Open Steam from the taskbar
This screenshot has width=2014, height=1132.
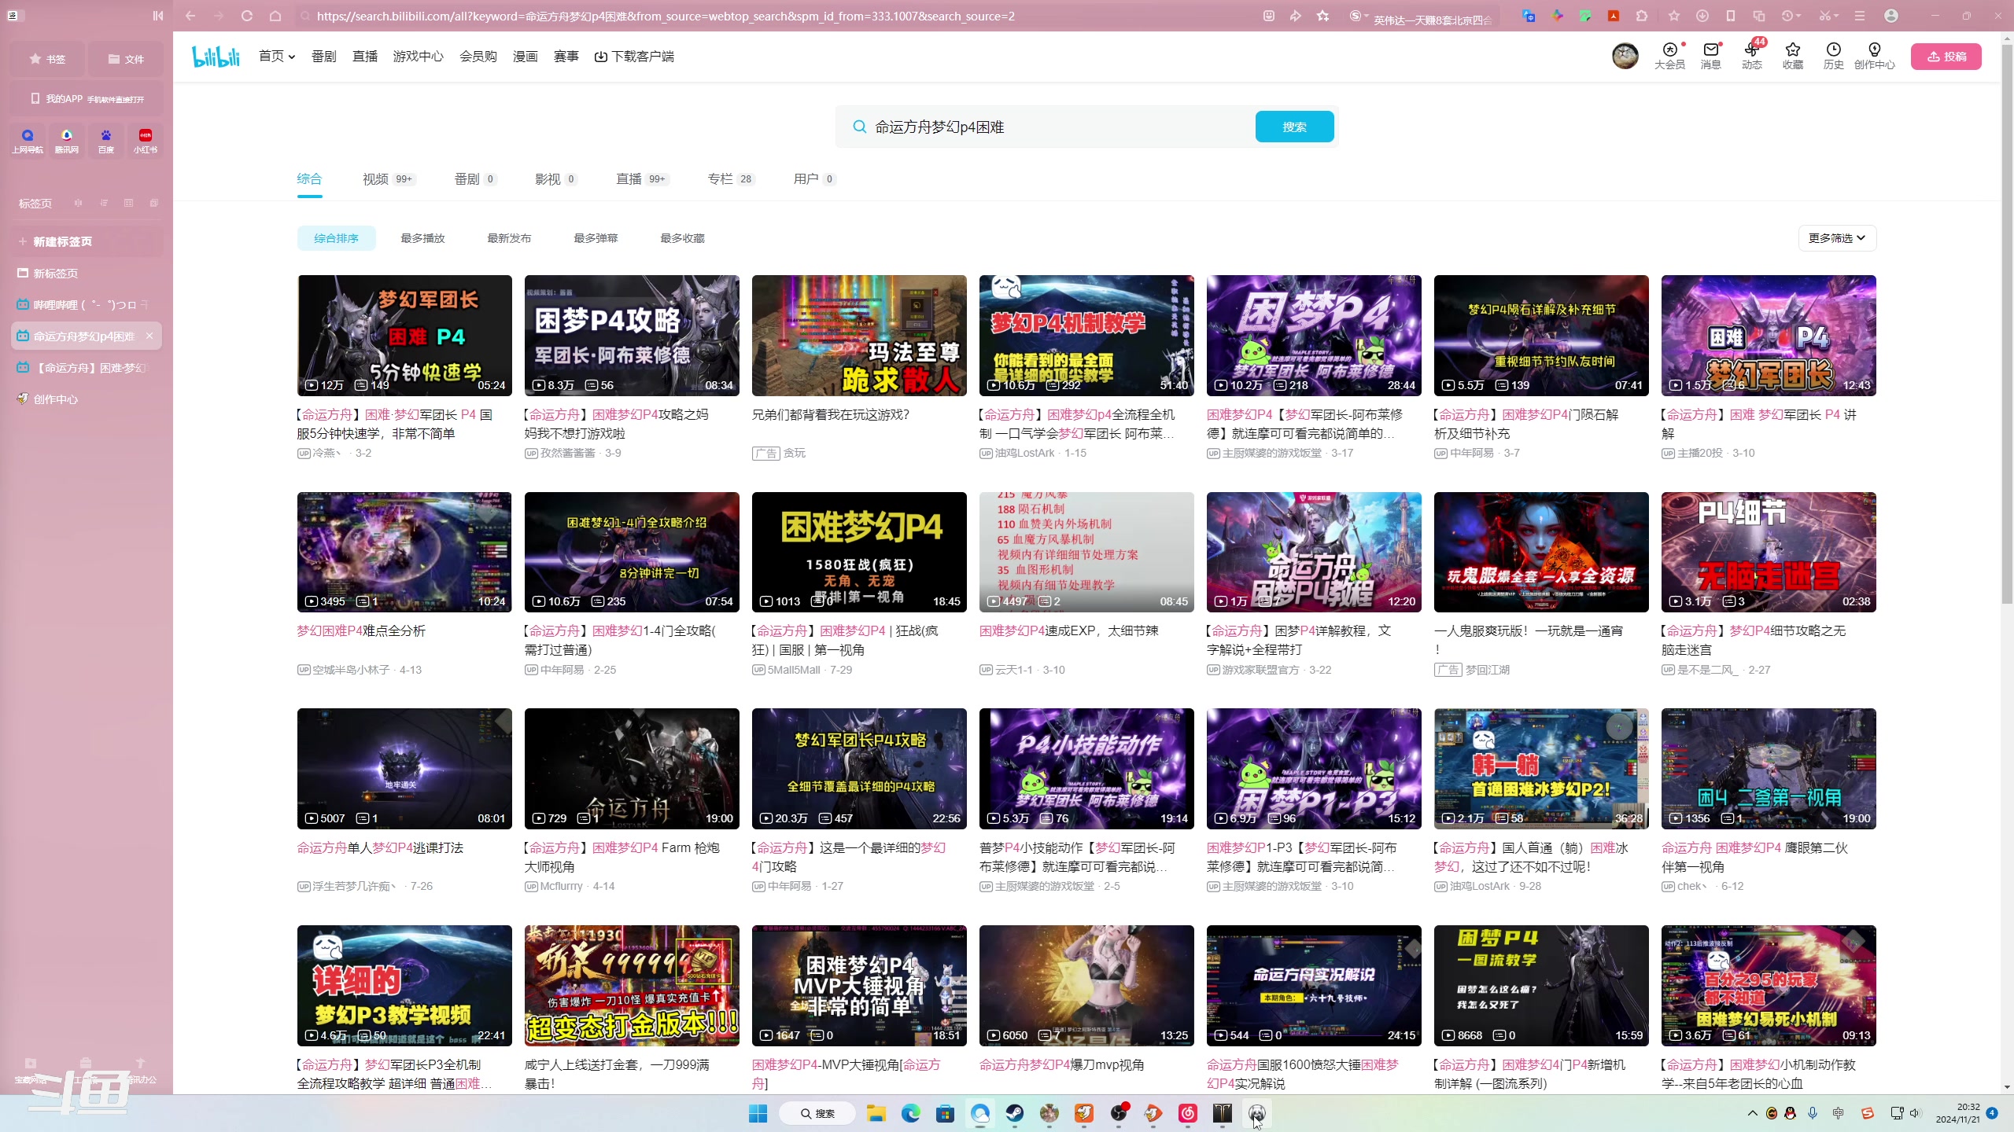(x=1015, y=1113)
